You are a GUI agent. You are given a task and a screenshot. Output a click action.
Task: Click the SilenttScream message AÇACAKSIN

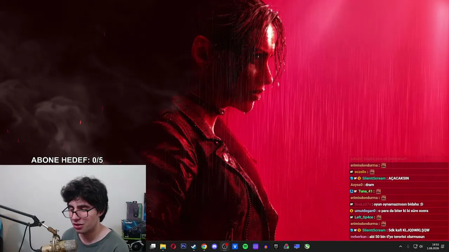point(398,178)
